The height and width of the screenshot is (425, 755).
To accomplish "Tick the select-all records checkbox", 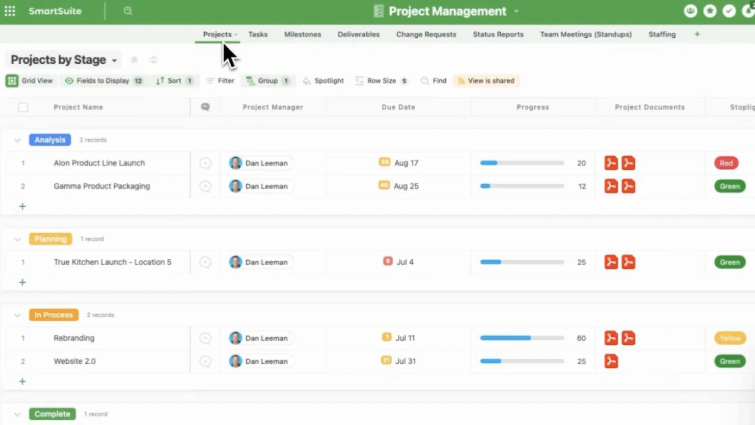I will tap(23, 107).
